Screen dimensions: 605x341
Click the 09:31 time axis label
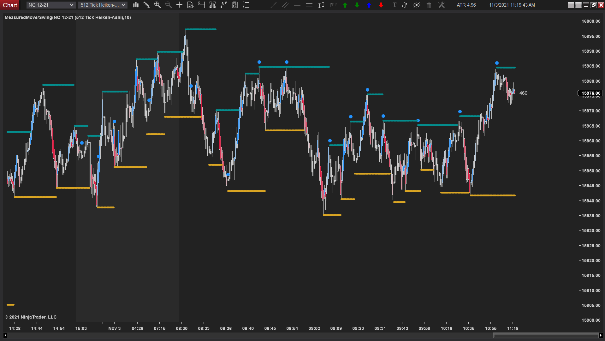(x=380, y=328)
